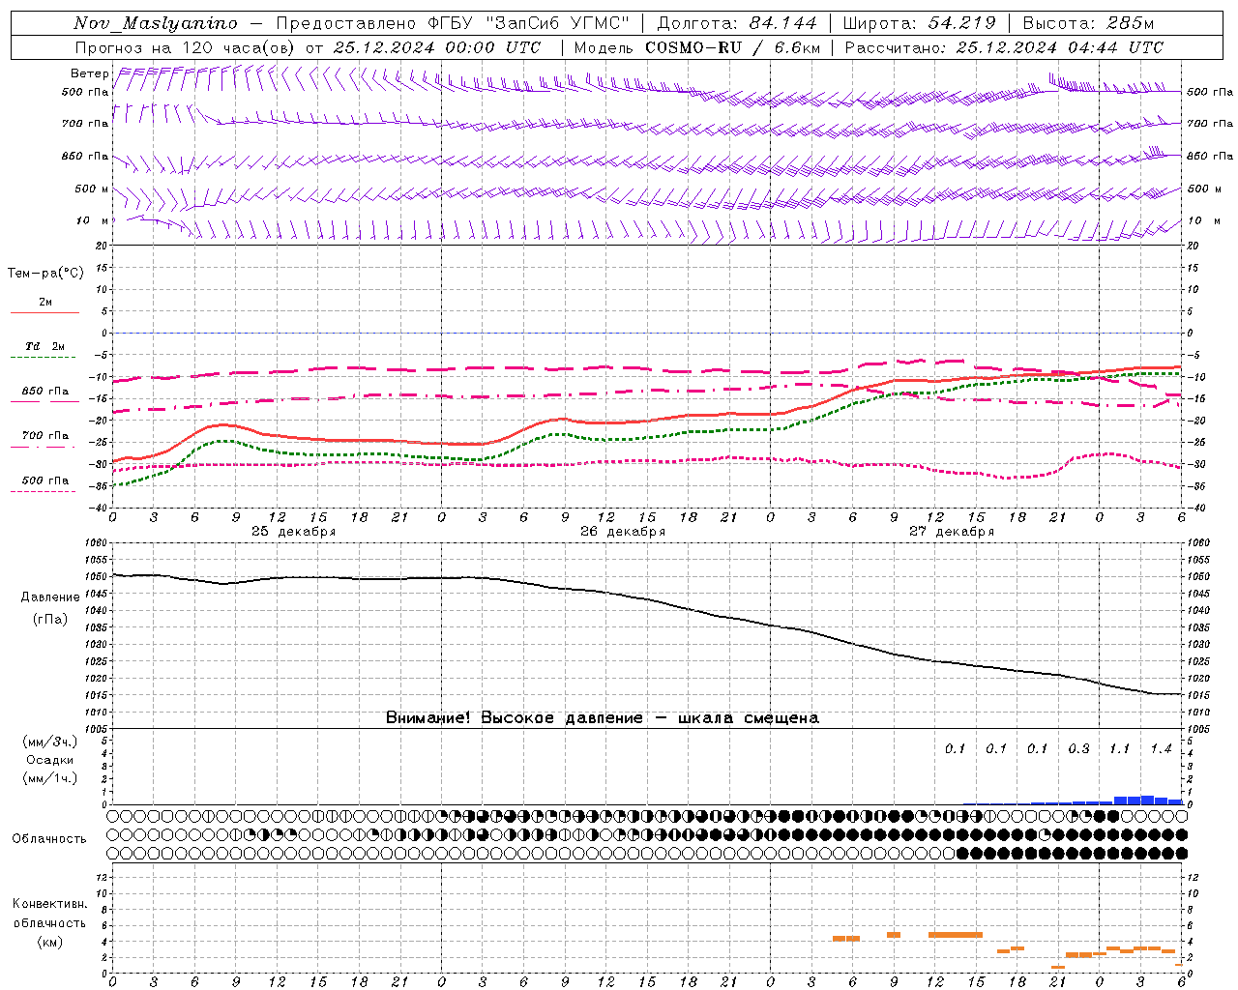Click the 'Осадки' precipitation label
Screen dimensions: 1238x990
click(50, 760)
